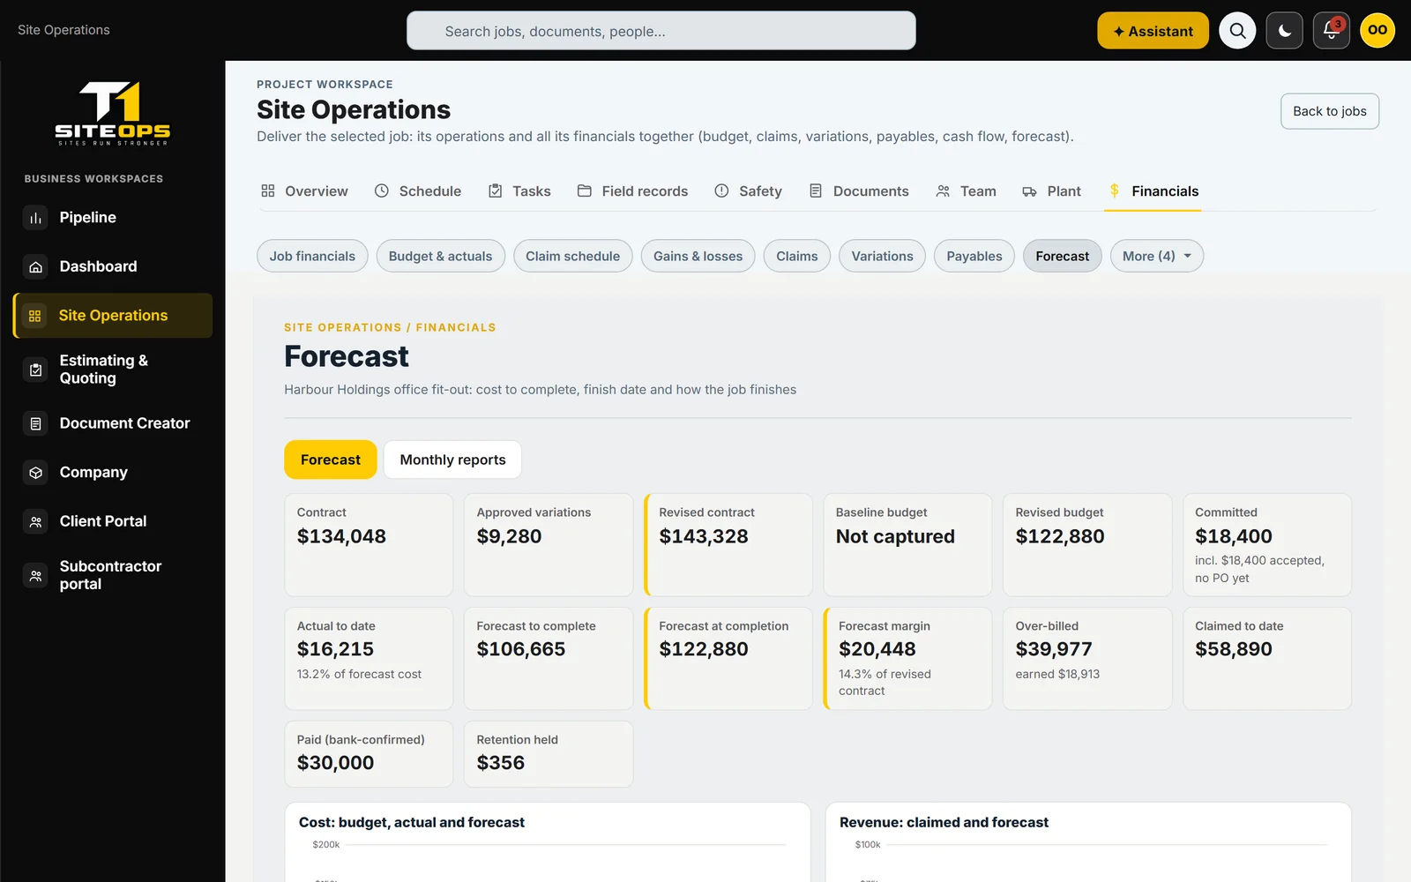Open the OO user avatar
The width and height of the screenshot is (1411, 882).
pyautogui.click(x=1377, y=31)
